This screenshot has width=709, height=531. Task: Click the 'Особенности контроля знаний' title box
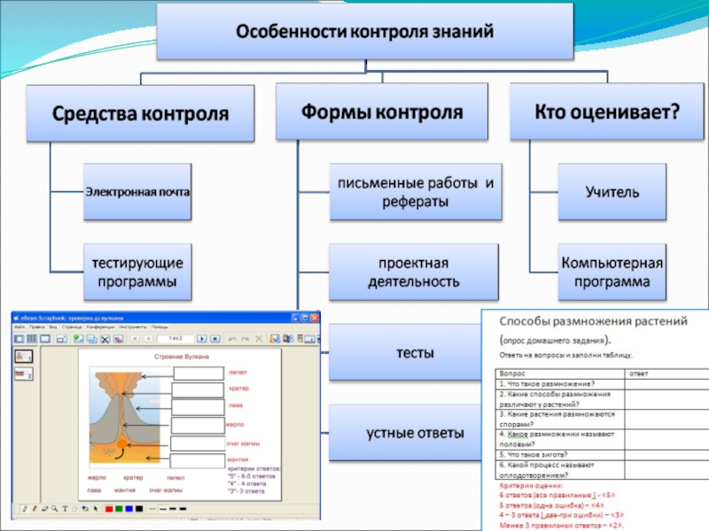tap(365, 32)
